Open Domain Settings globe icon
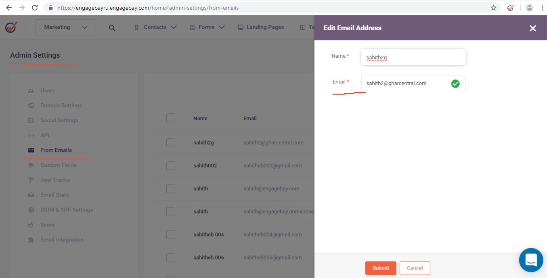The width and height of the screenshot is (547, 278). (x=31, y=106)
